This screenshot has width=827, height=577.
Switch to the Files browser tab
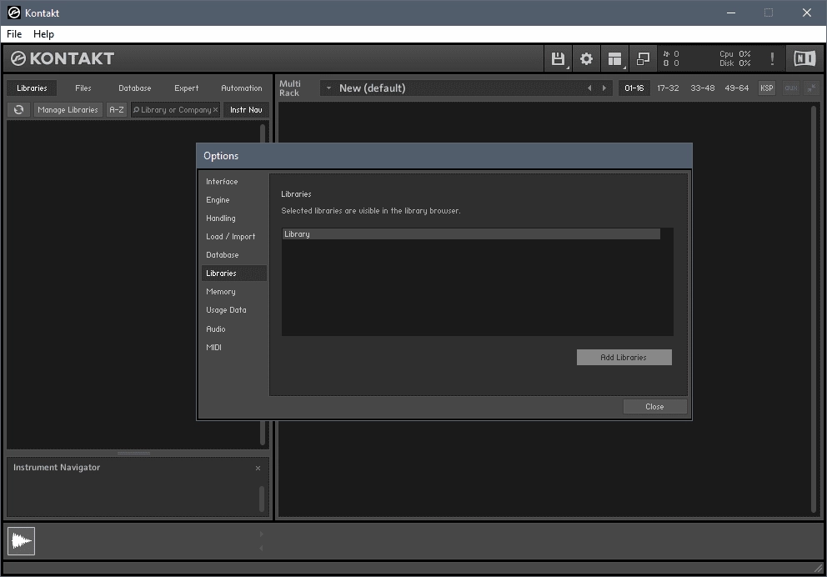[x=83, y=88]
